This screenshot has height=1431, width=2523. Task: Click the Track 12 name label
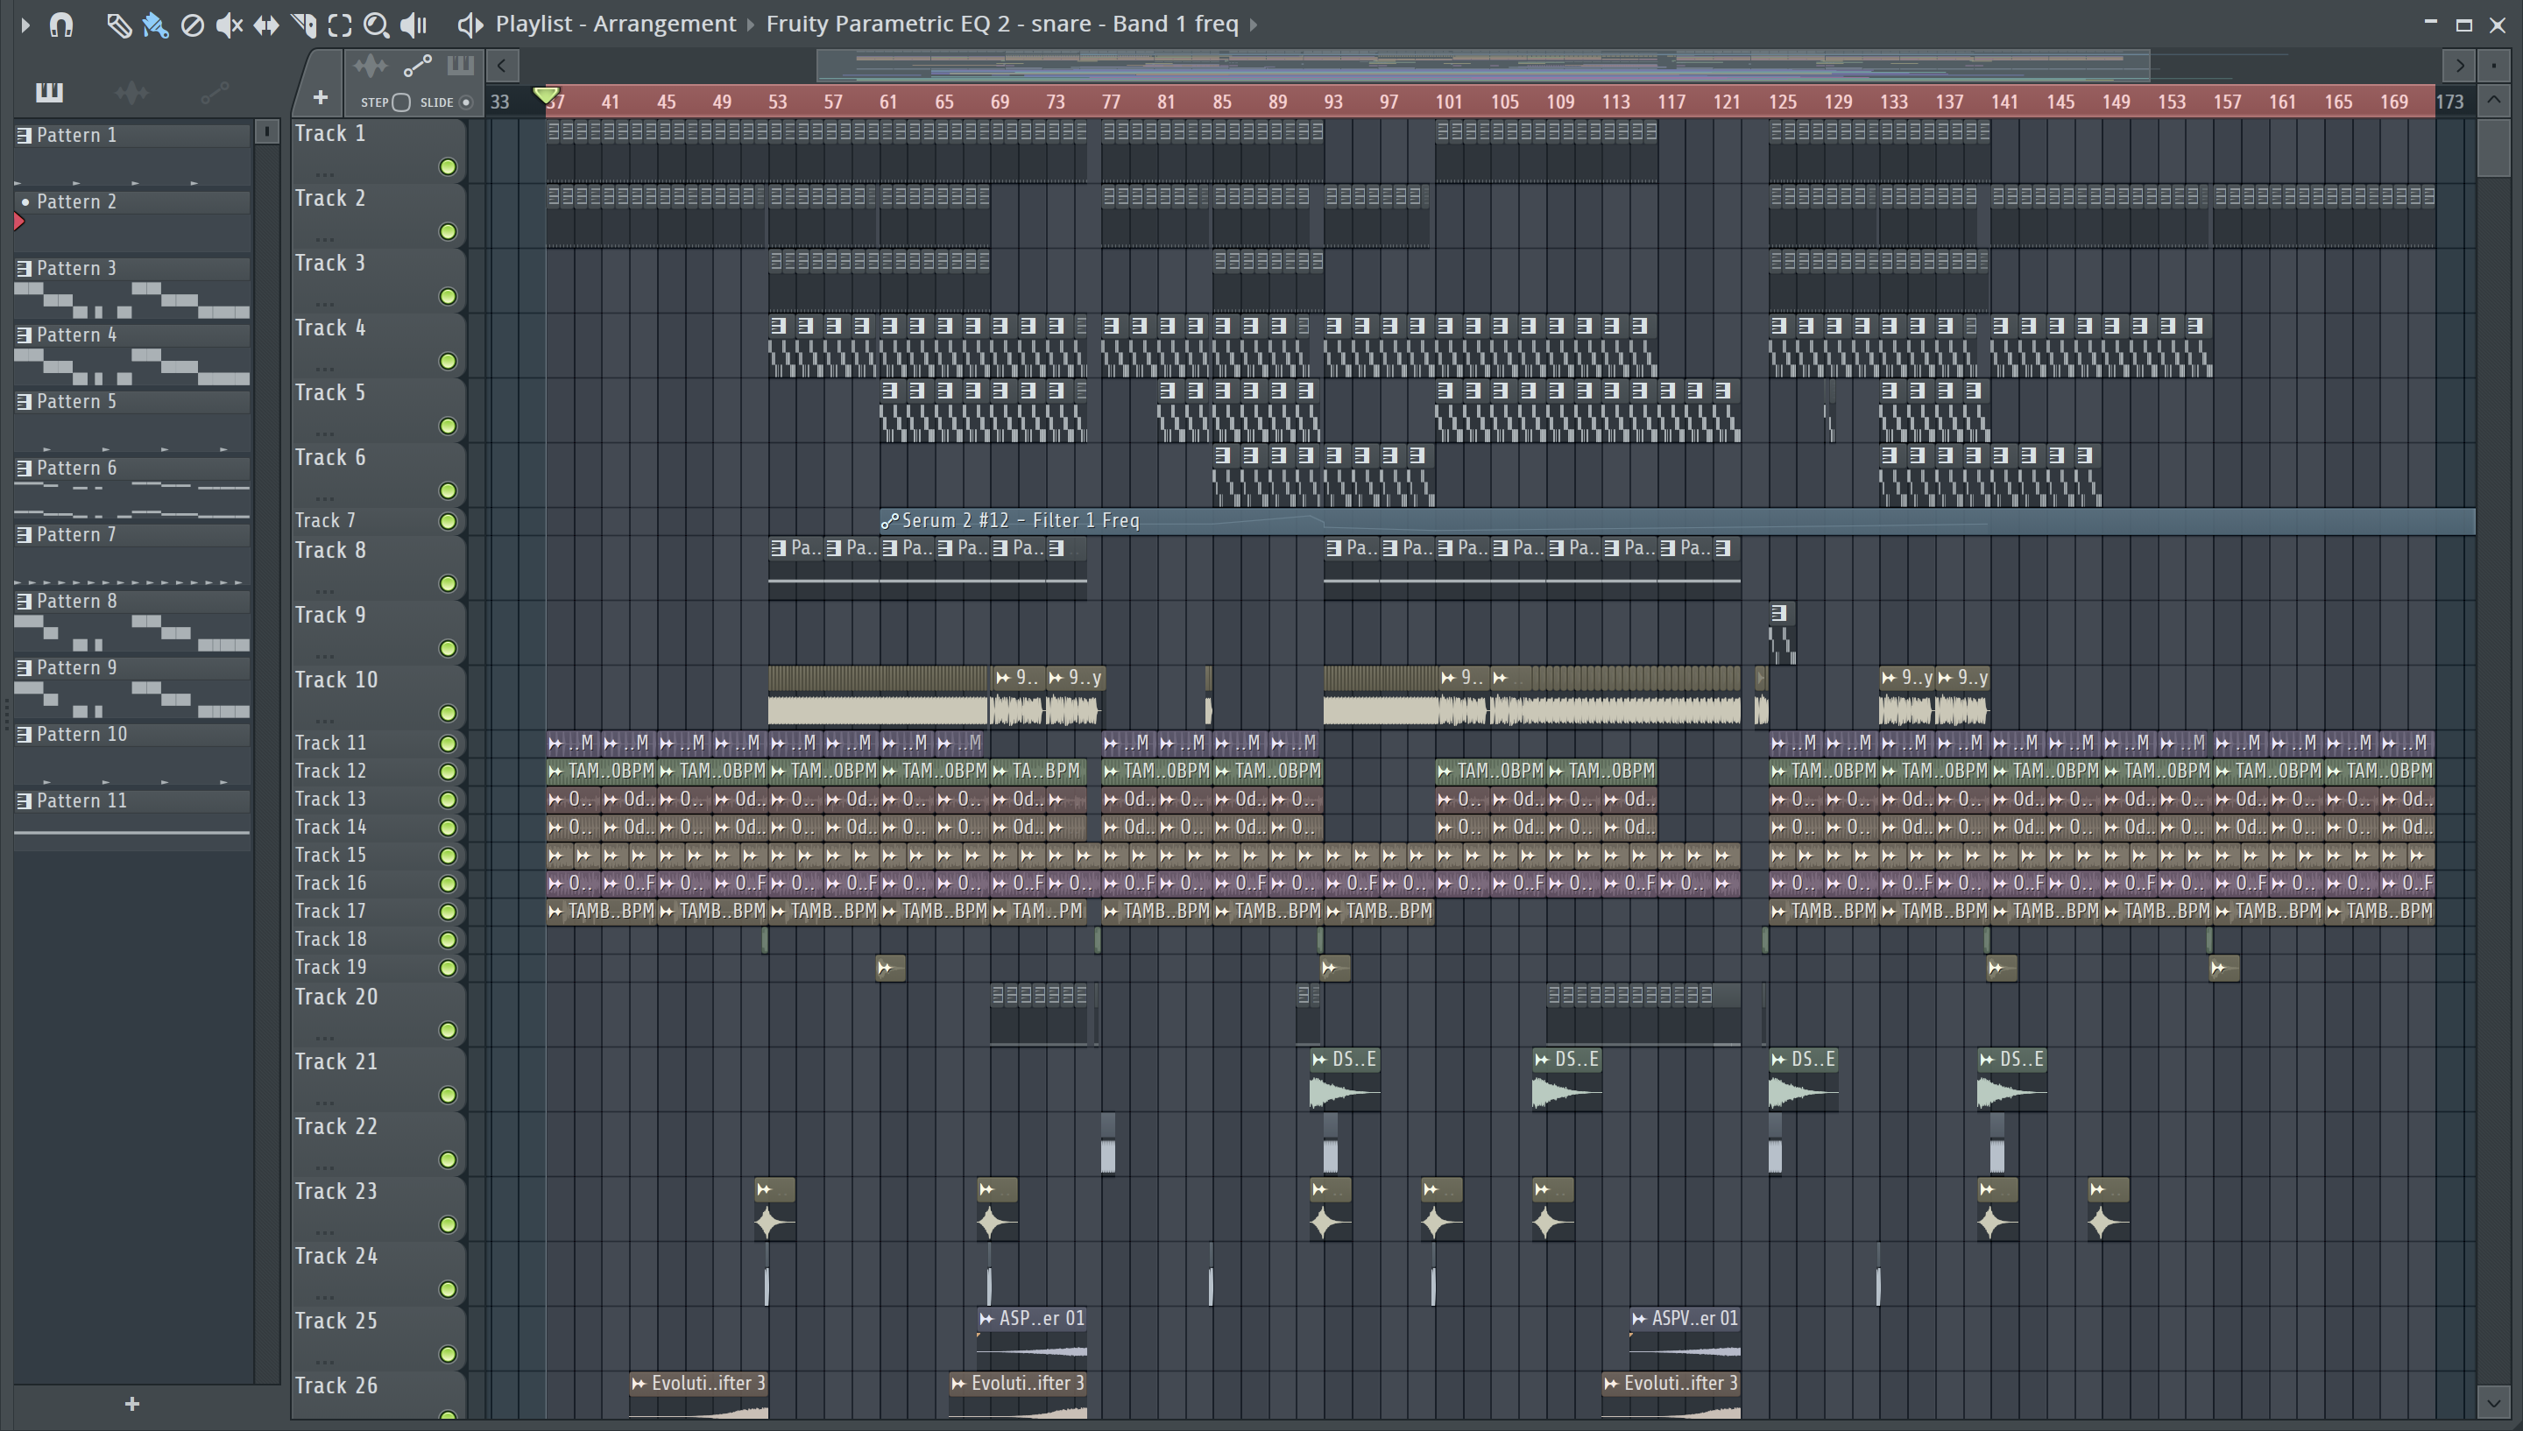tap(330, 772)
